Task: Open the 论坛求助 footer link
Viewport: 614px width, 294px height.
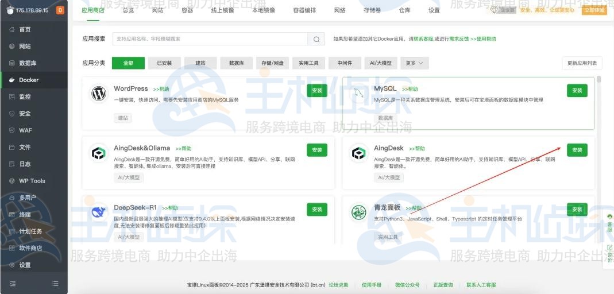Action: [338, 285]
